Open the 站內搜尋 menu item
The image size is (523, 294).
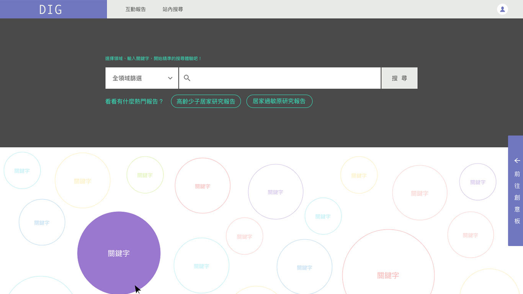pyautogui.click(x=173, y=9)
